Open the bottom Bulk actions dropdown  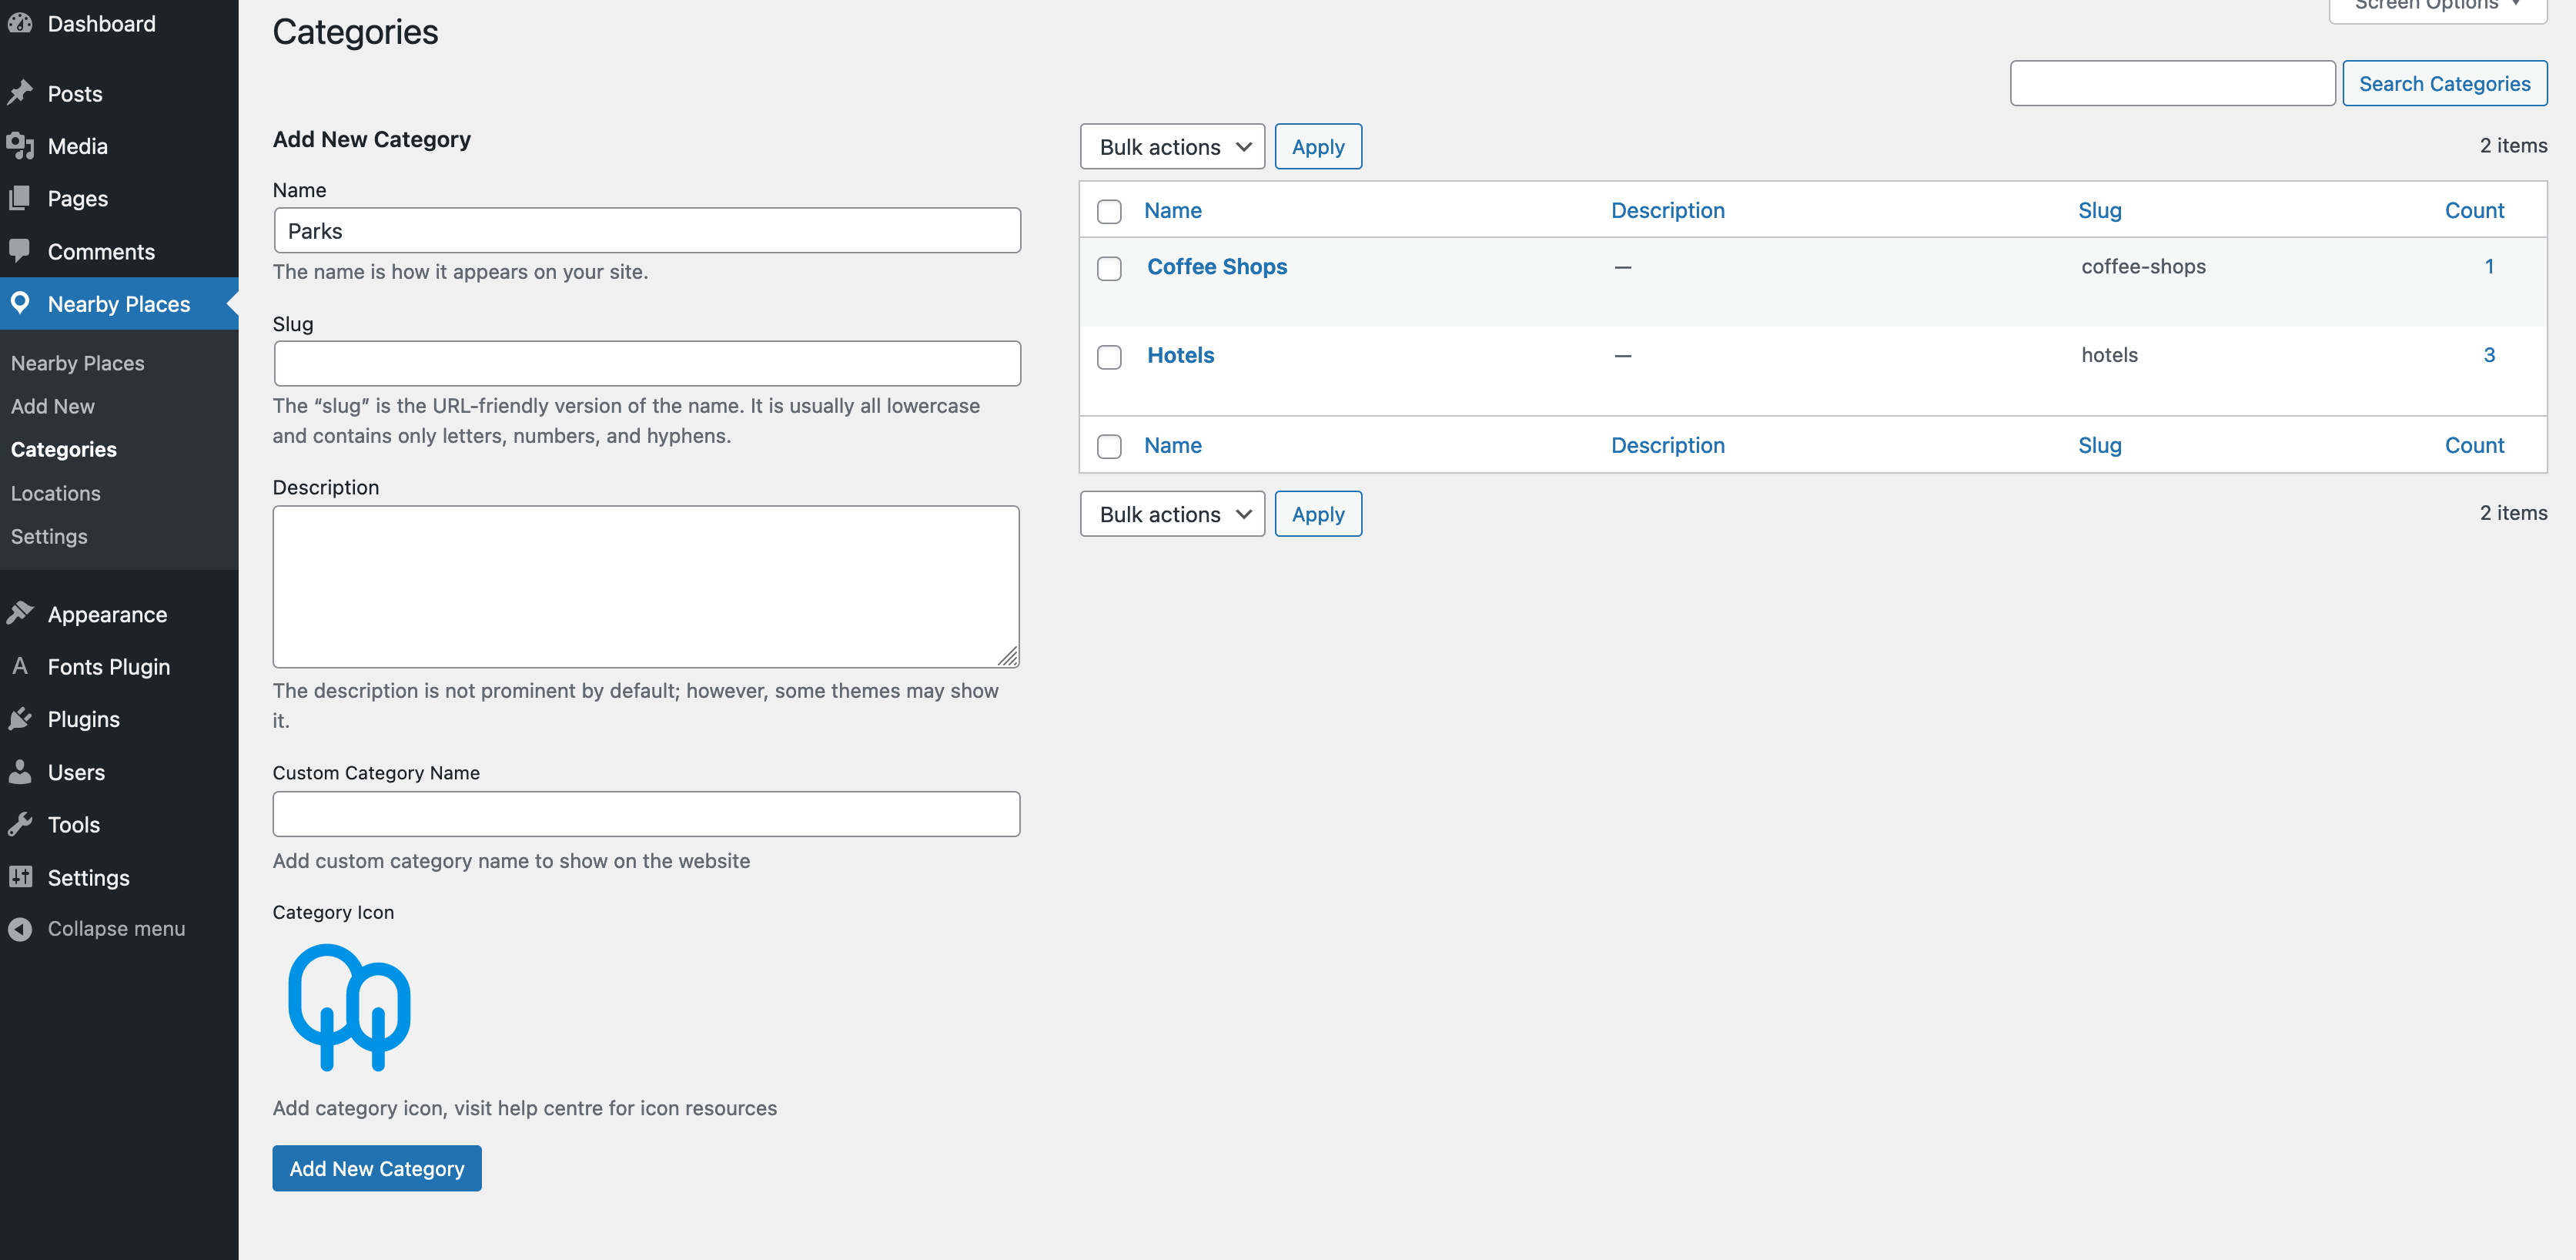tap(1172, 514)
